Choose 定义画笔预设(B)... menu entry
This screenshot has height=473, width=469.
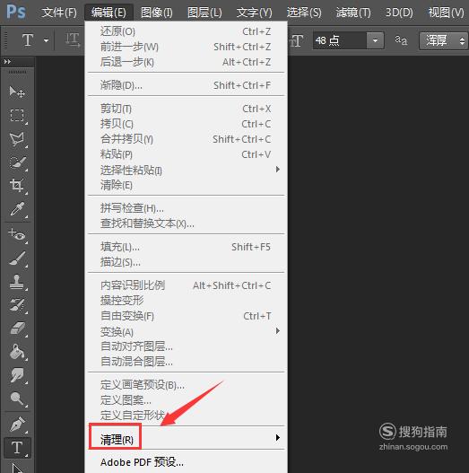tap(187, 385)
